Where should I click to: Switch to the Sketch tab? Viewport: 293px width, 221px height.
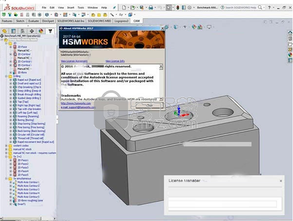coord(20,21)
